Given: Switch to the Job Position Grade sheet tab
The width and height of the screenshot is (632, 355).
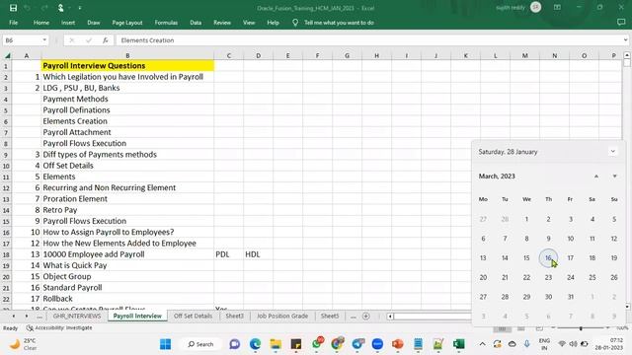Looking at the screenshot, I should coord(282,316).
